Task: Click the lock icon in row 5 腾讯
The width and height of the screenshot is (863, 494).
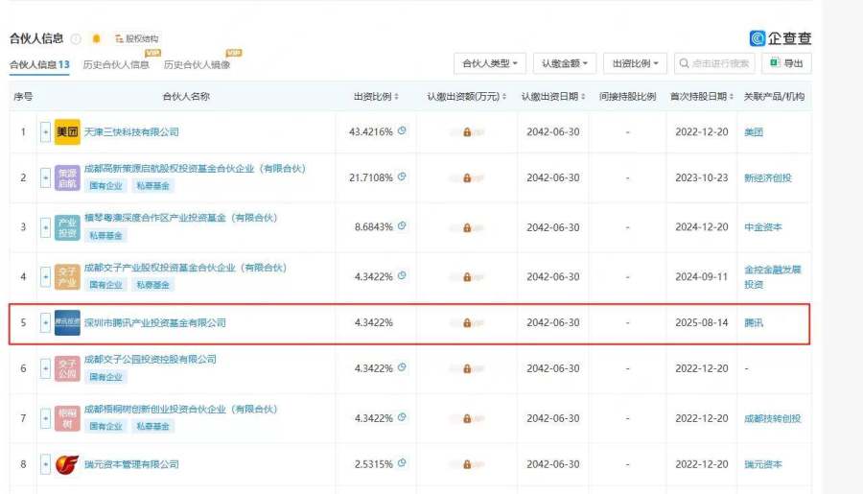Action: pos(467,322)
